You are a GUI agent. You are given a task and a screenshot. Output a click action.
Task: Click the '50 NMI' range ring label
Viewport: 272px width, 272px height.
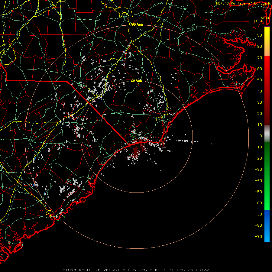137,81
